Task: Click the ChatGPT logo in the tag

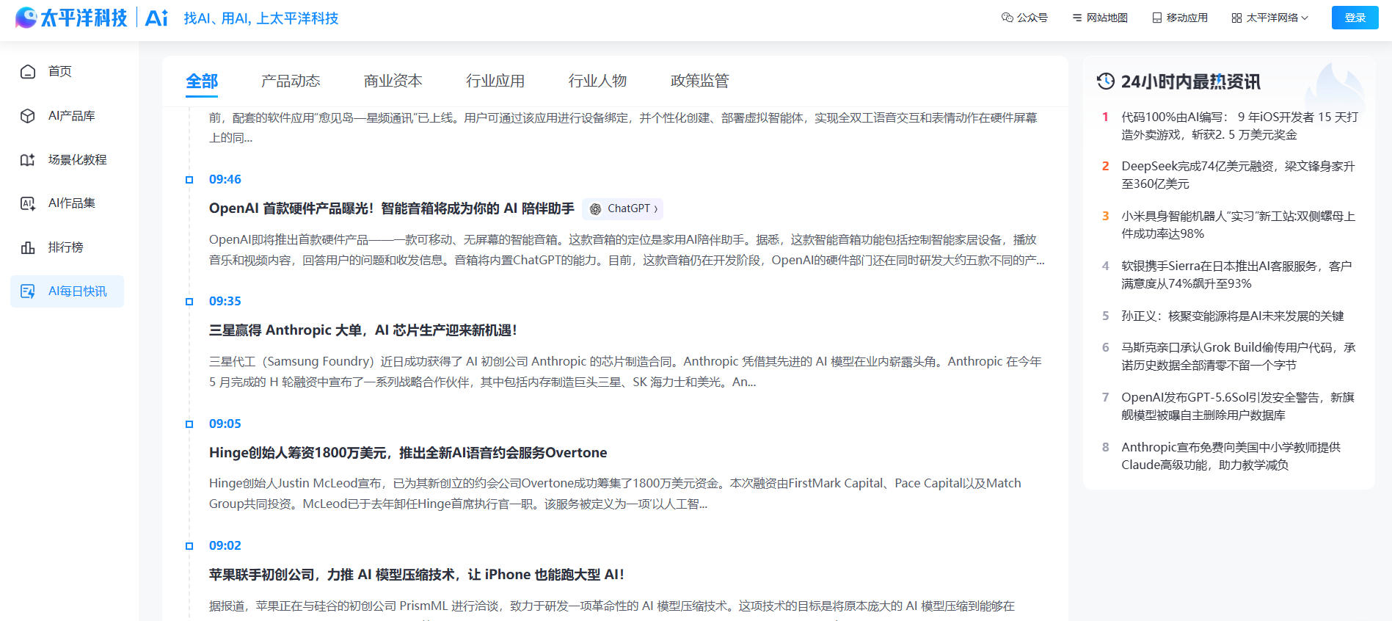Action: 596,209
